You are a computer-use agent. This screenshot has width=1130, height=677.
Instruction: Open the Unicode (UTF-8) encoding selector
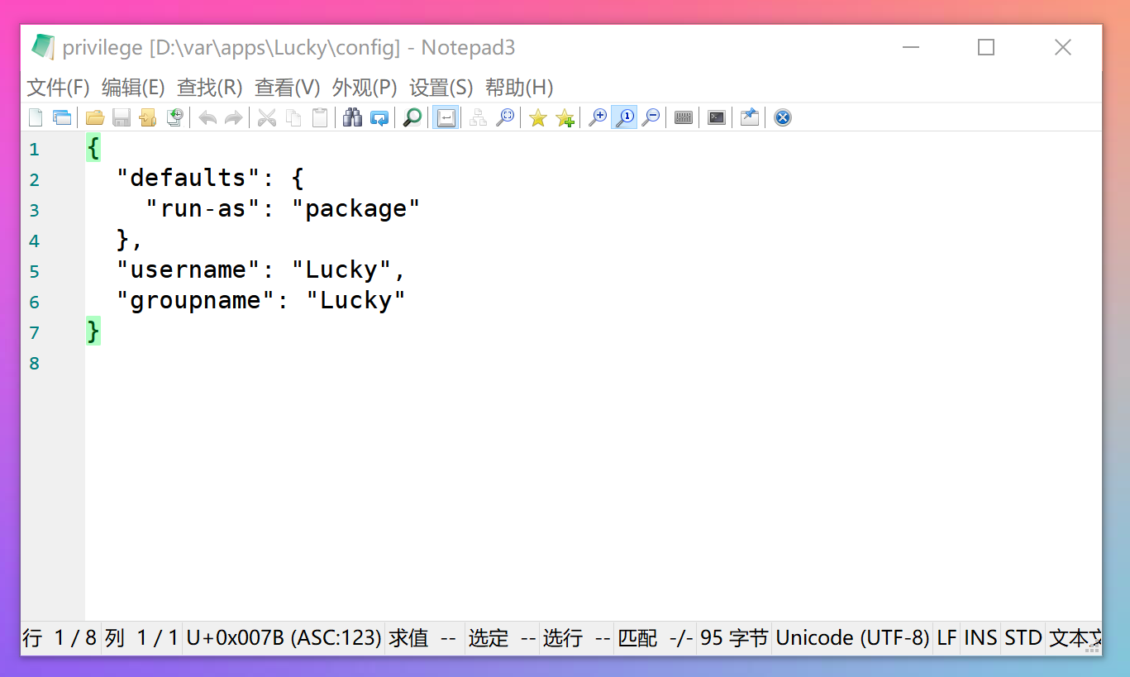point(852,638)
